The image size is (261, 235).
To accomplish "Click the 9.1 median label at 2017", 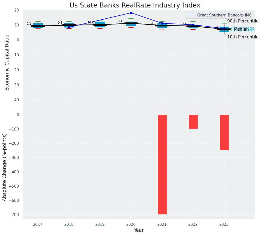I will click(x=29, y=24).
